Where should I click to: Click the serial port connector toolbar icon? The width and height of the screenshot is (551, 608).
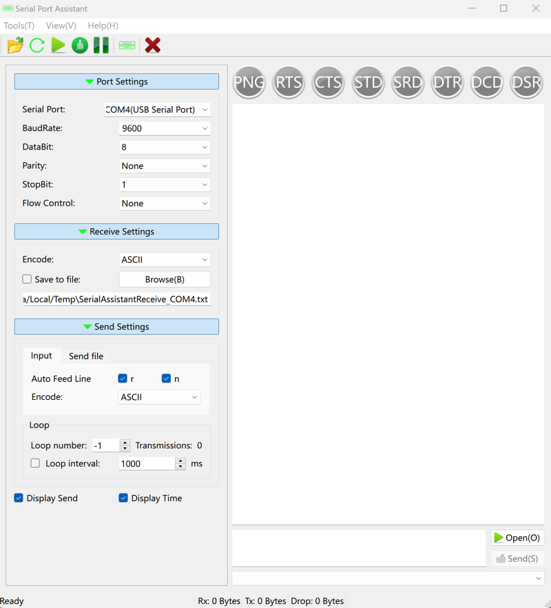[x=127, y=45]
